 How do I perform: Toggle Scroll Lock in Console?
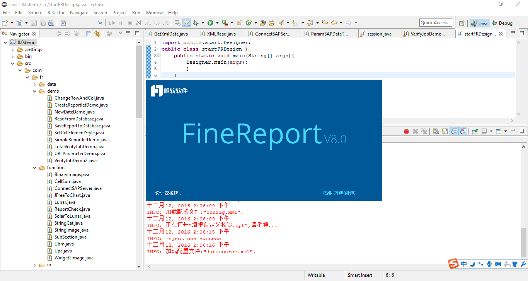point(445,131)
